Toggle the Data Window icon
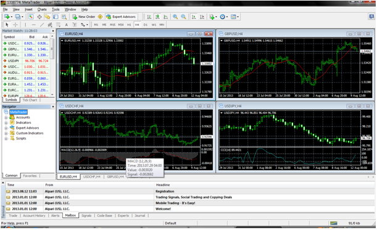Screen dimensions: 377x230 click(39, 17)
